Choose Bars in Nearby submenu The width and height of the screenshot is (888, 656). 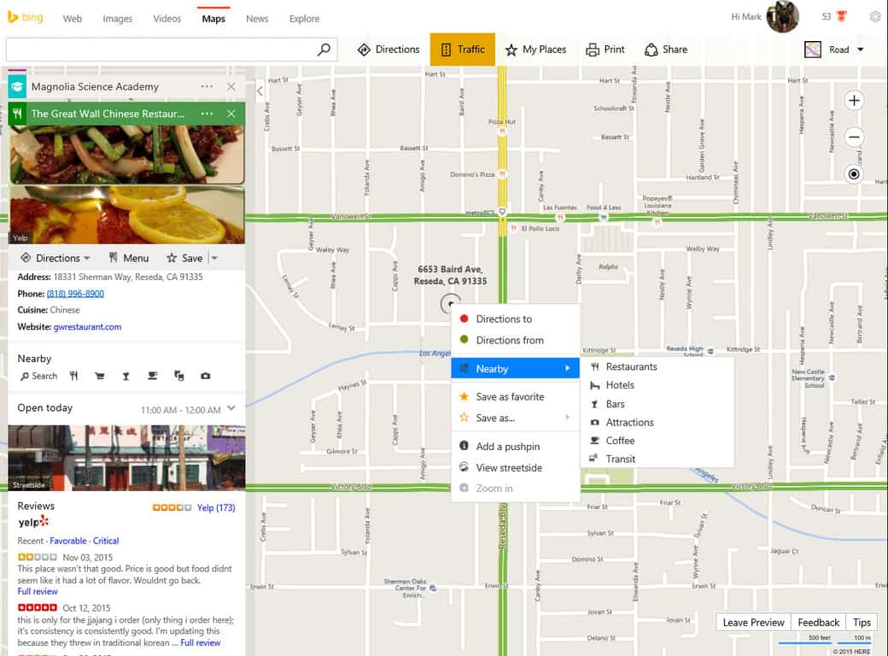click(x=657, y=404)
